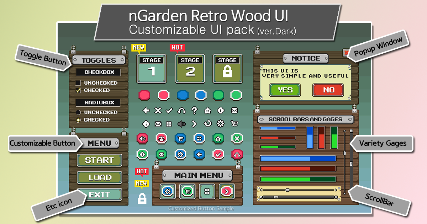Click the blue back arrow icon
Screen dimensions: 427x224
tap(199, 155)
